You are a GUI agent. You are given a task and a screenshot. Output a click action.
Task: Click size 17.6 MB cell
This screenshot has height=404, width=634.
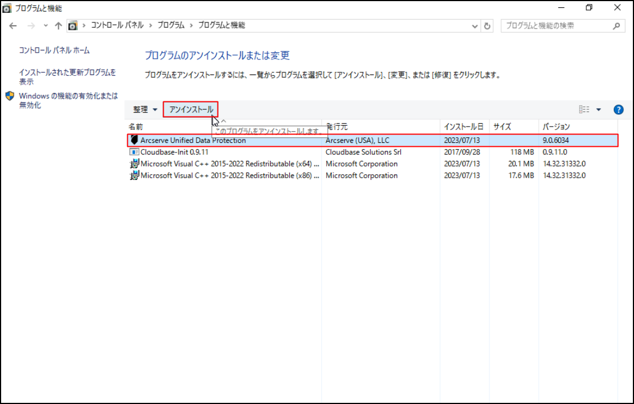click(521, 176)
